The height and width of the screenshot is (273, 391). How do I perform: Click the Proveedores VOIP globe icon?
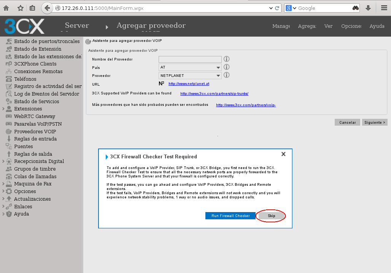(x=9, y=131)
